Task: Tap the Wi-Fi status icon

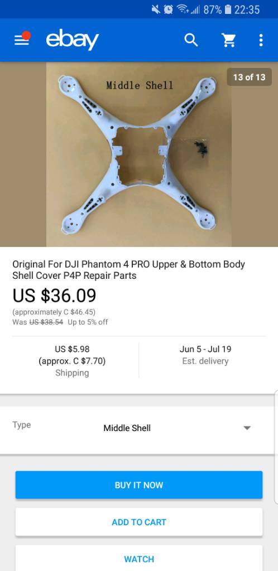Action: [183, 9]
